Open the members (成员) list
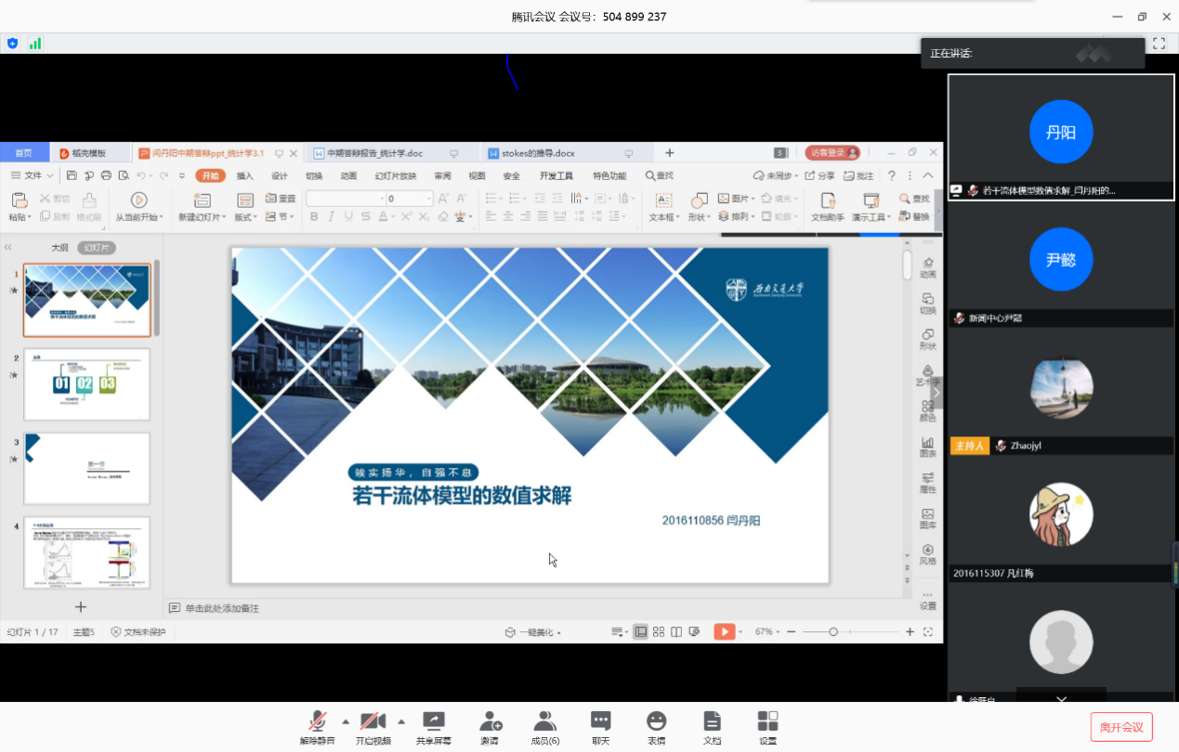This screenshot has width=1179, height=752. click(x=544, y=722)
